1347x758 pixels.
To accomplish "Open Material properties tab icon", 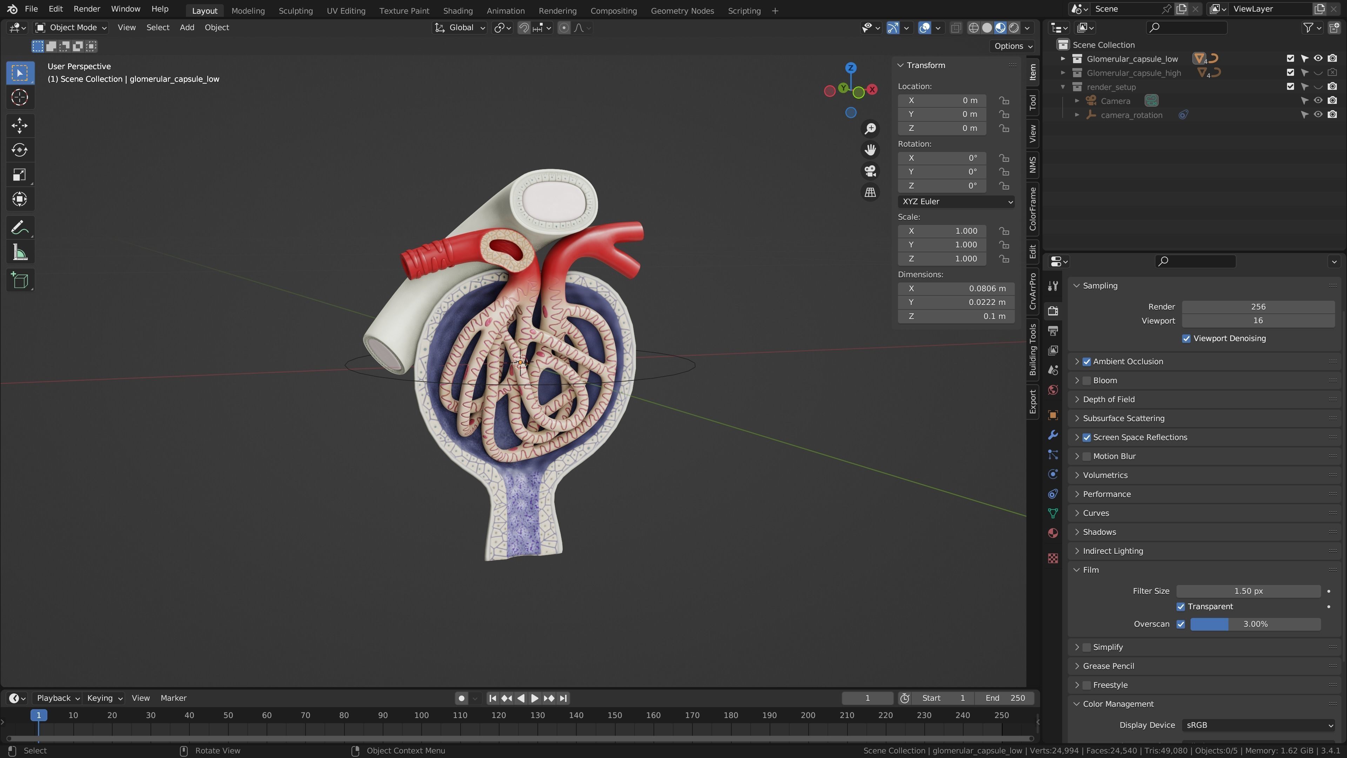I will point(1053,533).
